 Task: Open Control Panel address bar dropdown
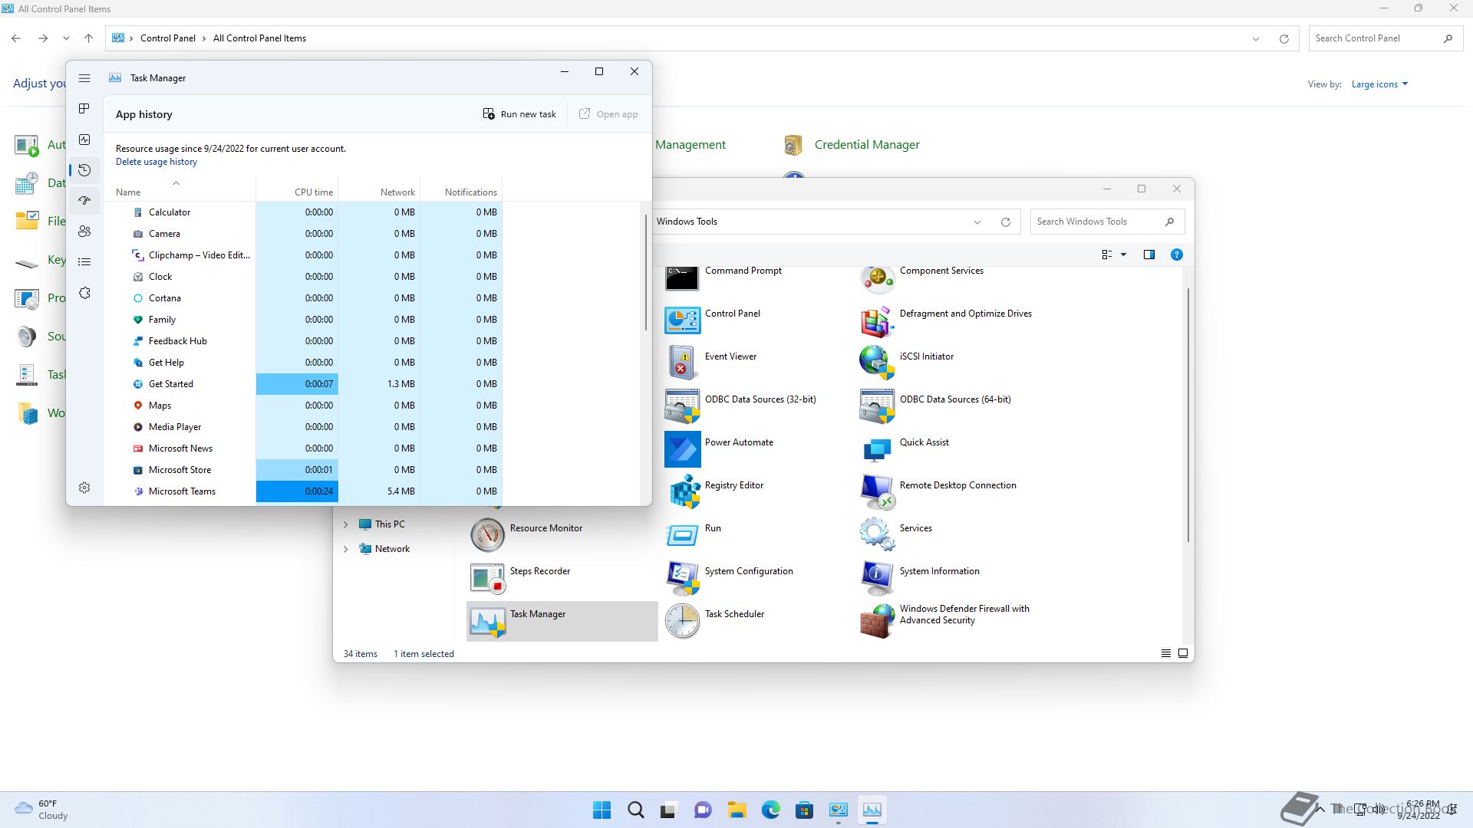(1256, 38)
